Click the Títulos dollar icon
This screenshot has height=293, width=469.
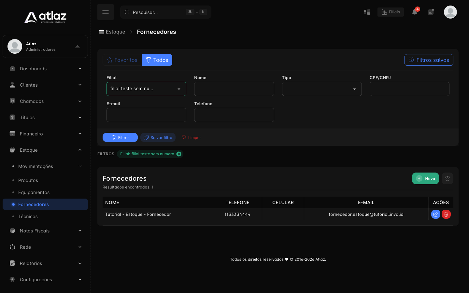click(12, 117)
